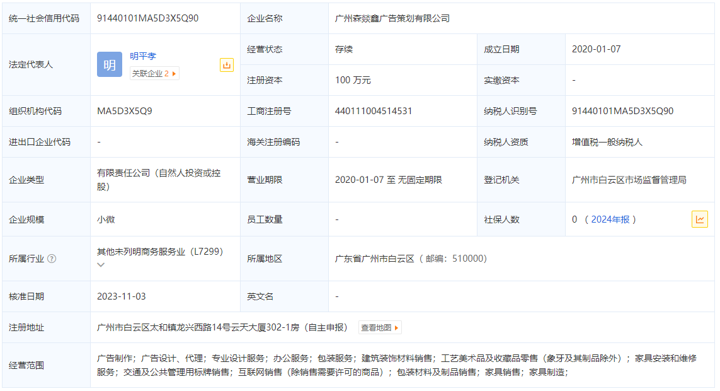Open legal representative 明平孝 link
Screen dimensions: 720x391
(143, 56)
